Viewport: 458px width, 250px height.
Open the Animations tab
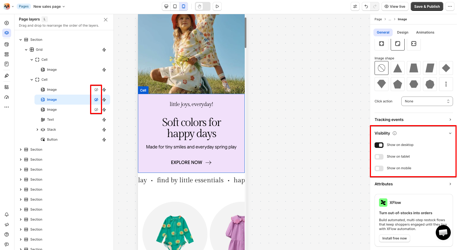point(425,32)
